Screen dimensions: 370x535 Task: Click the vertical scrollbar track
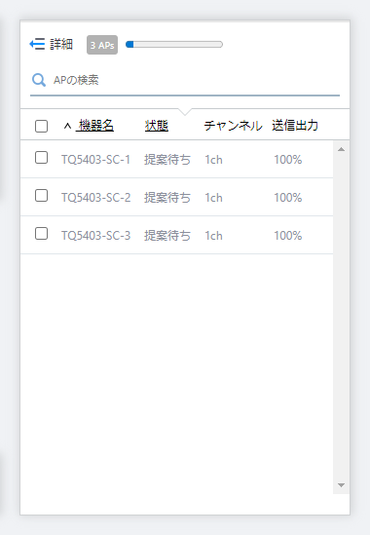(341, 318)
